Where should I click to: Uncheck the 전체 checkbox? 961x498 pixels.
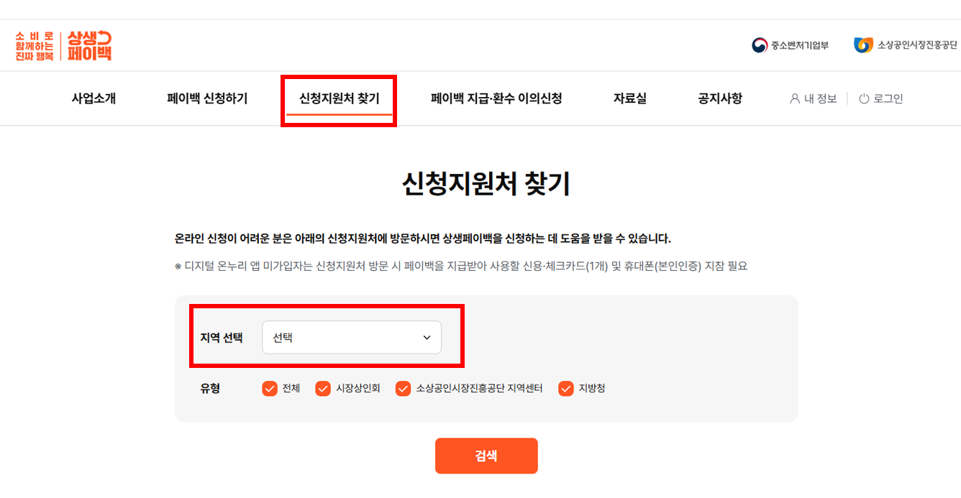click(x=269, y=387)
